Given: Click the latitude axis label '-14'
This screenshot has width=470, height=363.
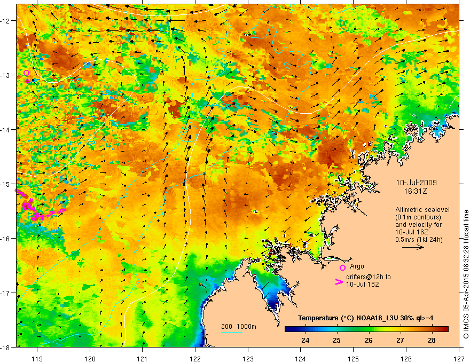Looking at the screenshot, I should point(6,130).
